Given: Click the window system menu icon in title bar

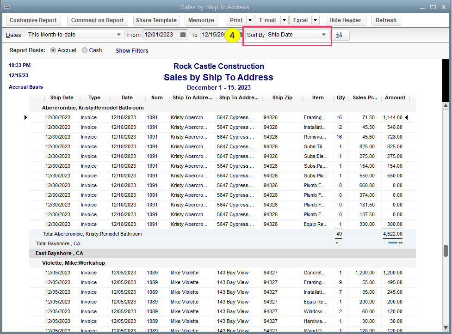Looking at the screenshot, I should click(x=6, y=6).
